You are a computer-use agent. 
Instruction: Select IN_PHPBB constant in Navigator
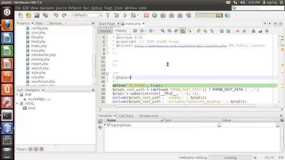pyautogui.click(x=36, y=99)
